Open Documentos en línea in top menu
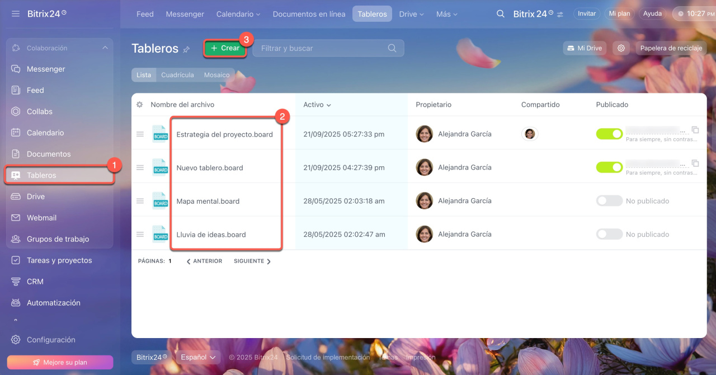 [x=309, y=14]
